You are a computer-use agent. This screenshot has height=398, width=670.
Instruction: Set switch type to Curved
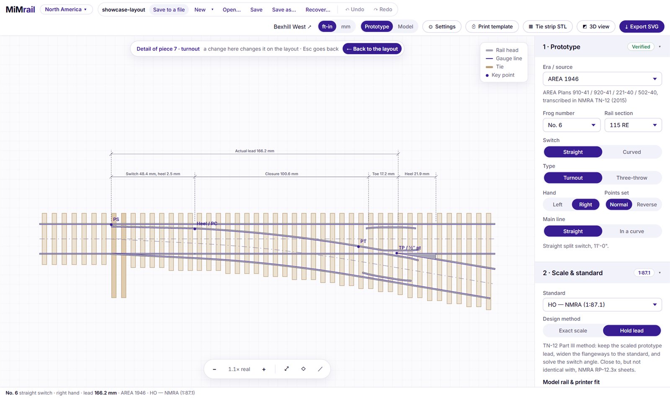tap(631, 152)
